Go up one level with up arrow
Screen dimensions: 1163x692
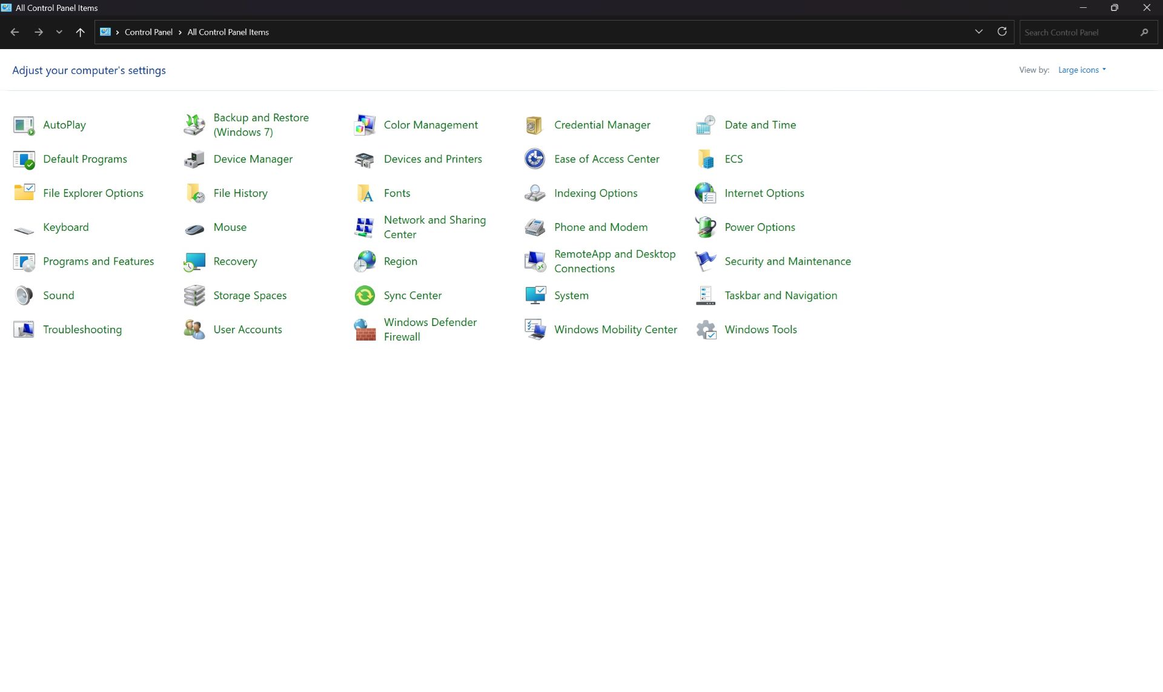click(80, 32)
